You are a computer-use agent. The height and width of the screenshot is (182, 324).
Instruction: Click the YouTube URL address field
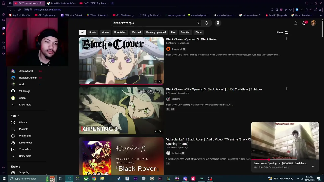48,10
